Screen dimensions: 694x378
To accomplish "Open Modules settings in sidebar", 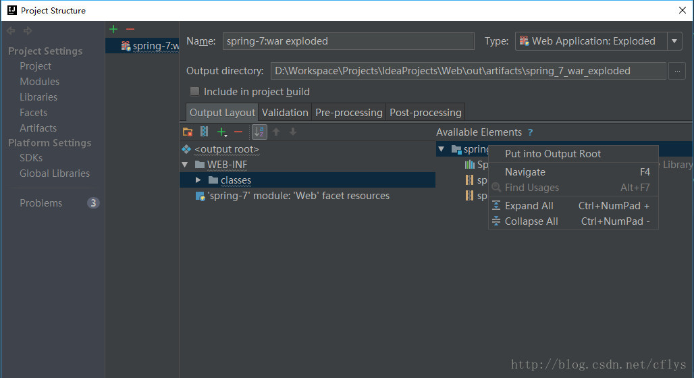I will tap(39, 82).
